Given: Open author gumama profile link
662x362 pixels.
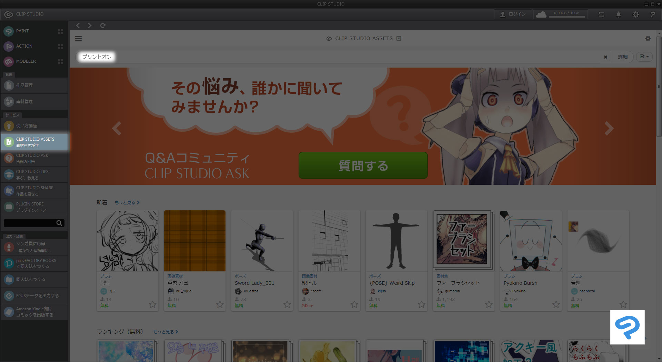Looking at the screenshot, I should [x=452, y=291].
